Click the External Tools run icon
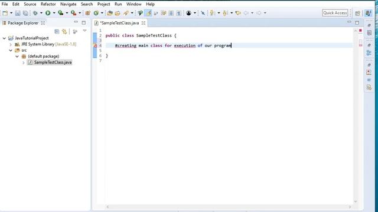The width and height of the screenshot is (378, 212). click(73, 13)
